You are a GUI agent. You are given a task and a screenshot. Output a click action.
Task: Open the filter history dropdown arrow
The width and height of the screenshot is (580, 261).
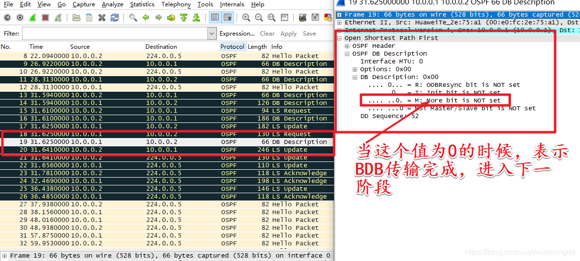pos(212,34)
